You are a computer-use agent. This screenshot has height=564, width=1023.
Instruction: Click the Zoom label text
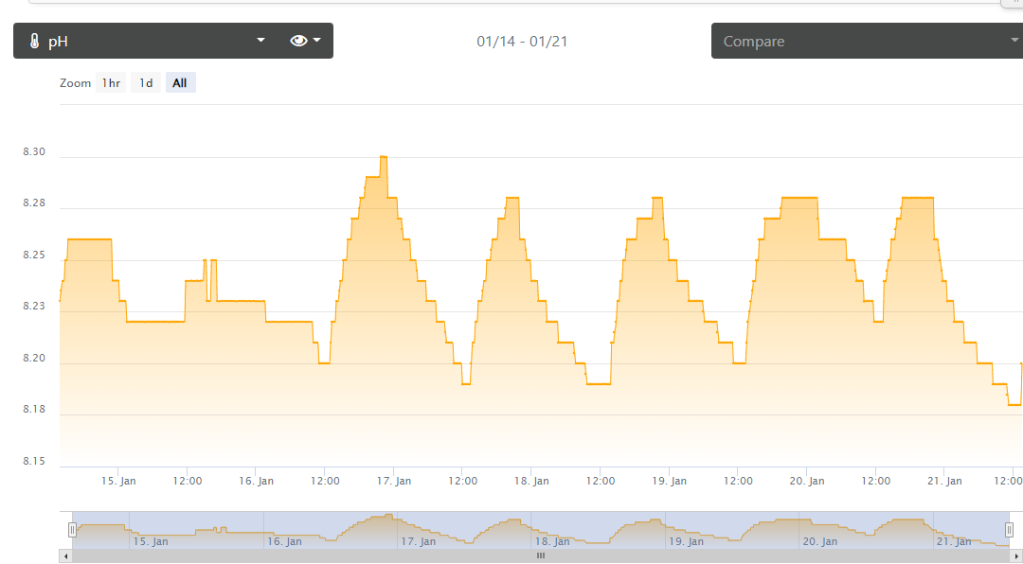[x=75, y=83]
